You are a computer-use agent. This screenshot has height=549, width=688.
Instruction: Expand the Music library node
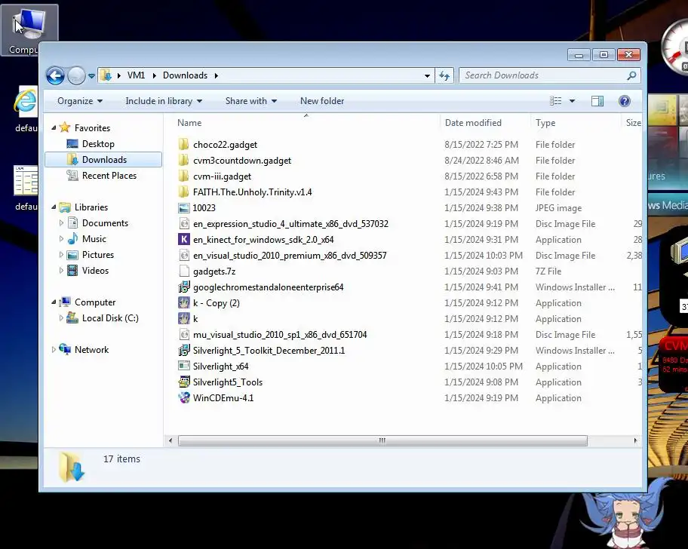61,238
